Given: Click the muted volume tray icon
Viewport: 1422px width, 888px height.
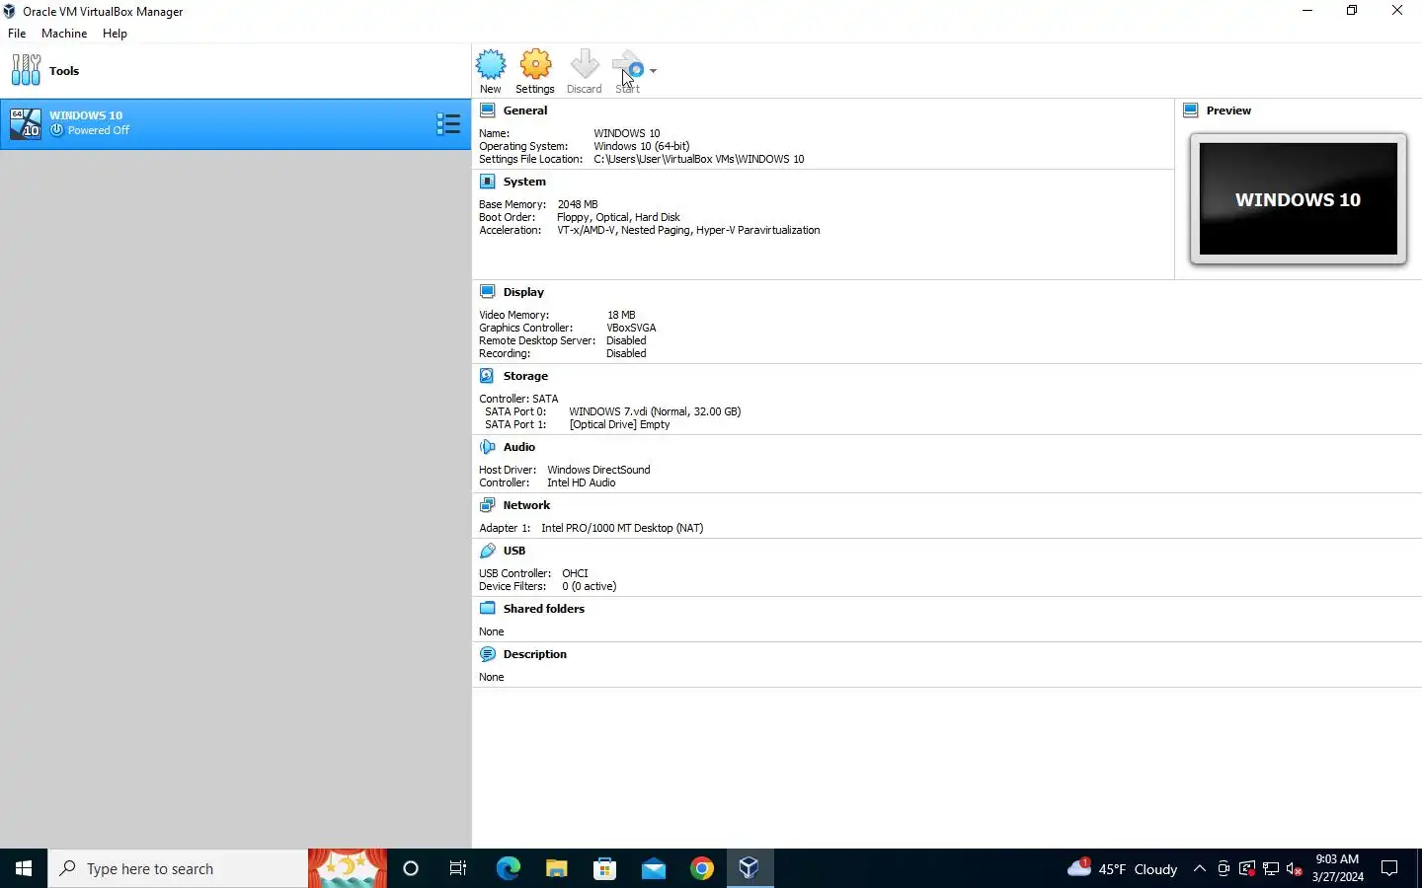Looking at the screenshot, I should pos(1295,868).
